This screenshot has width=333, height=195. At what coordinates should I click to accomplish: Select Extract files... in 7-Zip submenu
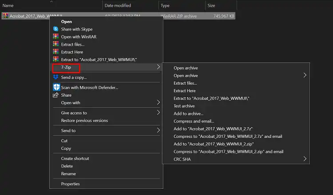point(185,83)
